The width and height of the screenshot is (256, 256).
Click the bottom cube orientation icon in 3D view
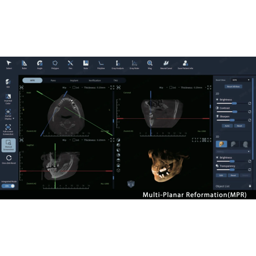[118, 170]
